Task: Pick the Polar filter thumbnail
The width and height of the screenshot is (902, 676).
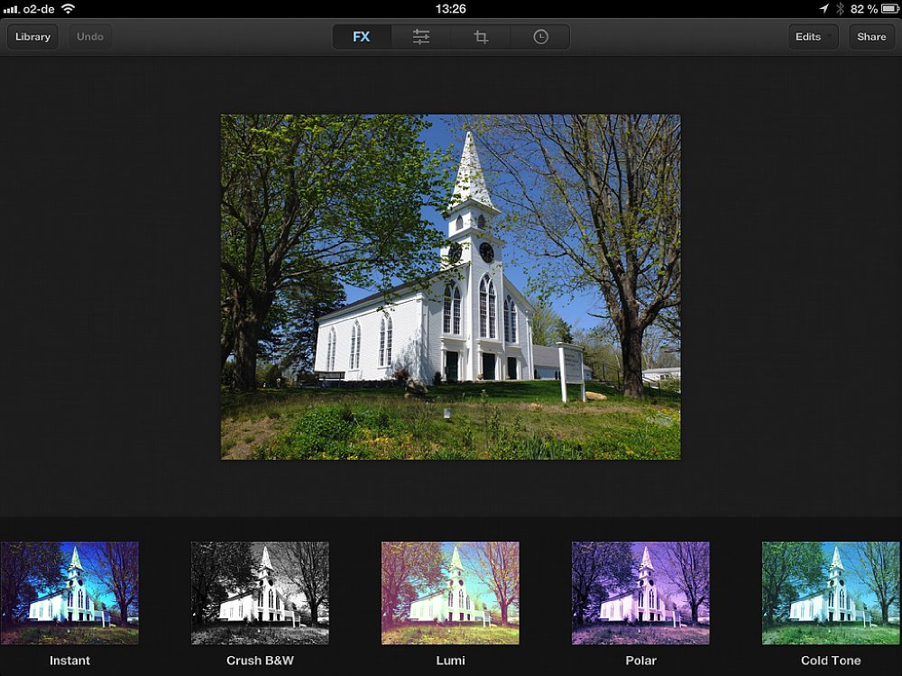Action: 640,593
